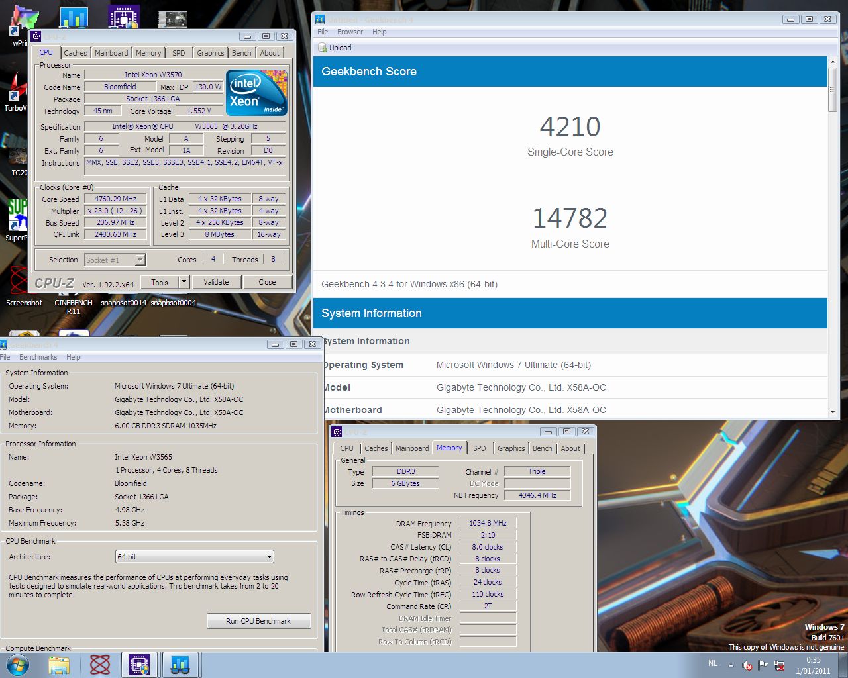The height and width of the screenshot is (678, 848).
Task: Click the Close button in CPU-Z
Action: click(x=267, y=282)
